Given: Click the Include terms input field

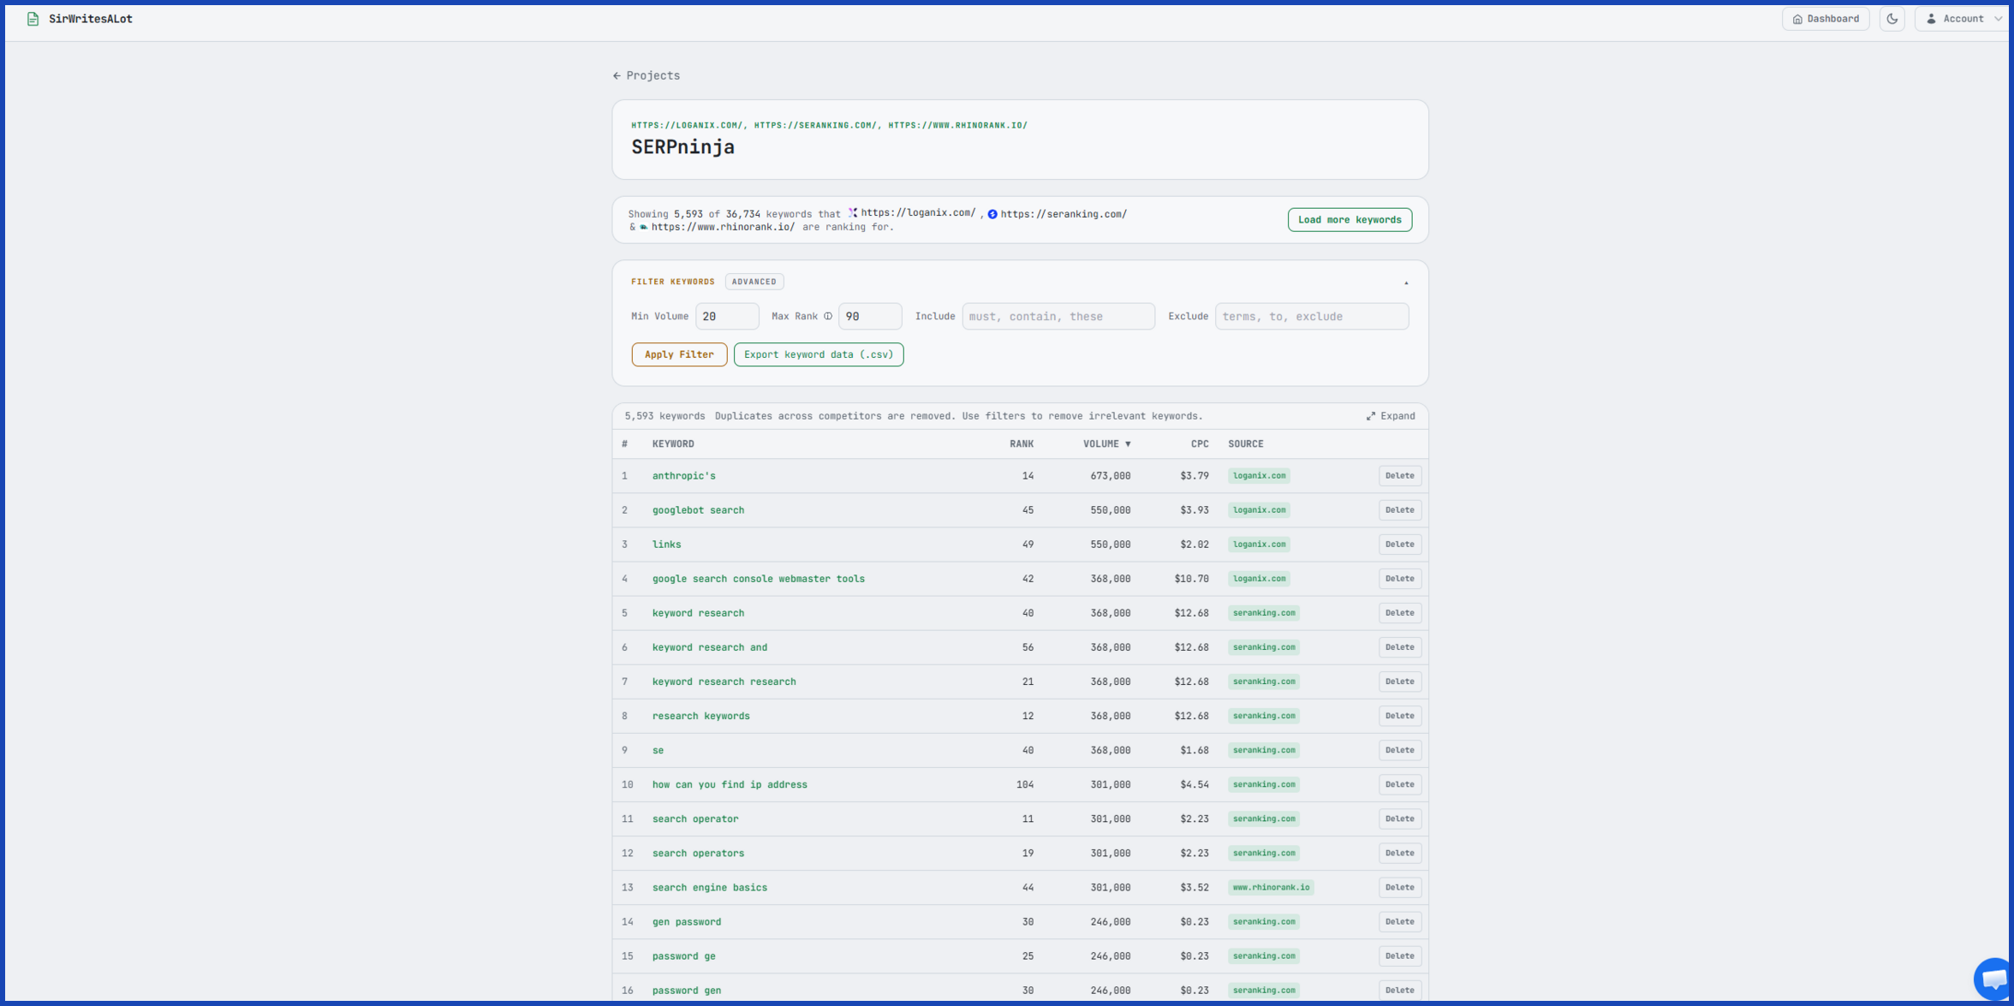Looking at the screenshot, I should [x=1058, y=316].
